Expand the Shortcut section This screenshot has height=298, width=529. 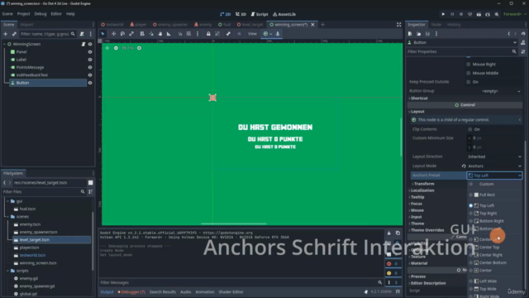pyautogui.click(x=419, y=99)
